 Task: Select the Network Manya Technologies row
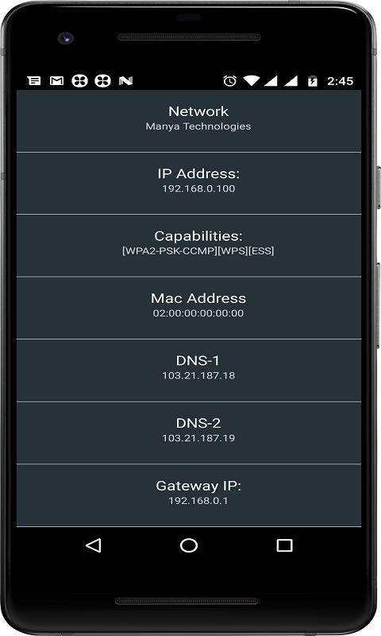point(189,121)
